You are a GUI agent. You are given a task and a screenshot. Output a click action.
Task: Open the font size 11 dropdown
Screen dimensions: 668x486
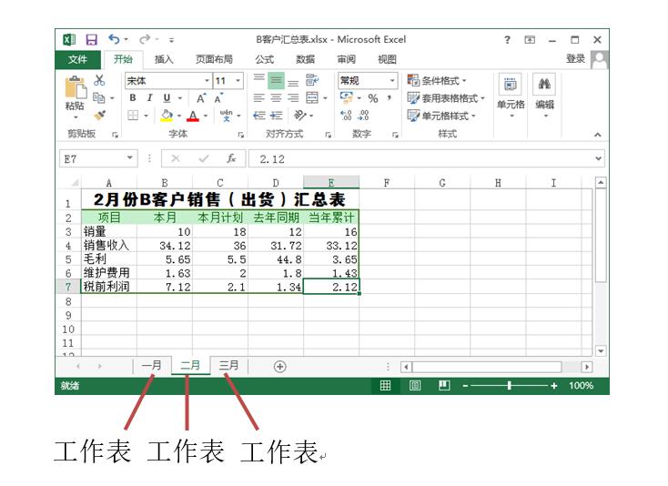tap(238, 80)
